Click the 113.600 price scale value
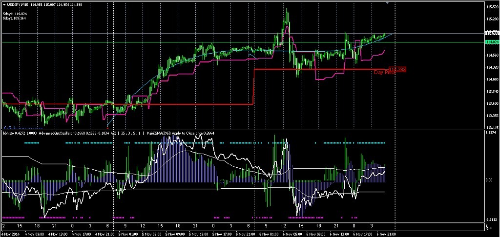The image size is (500, 237). click(x=491, y=103)
